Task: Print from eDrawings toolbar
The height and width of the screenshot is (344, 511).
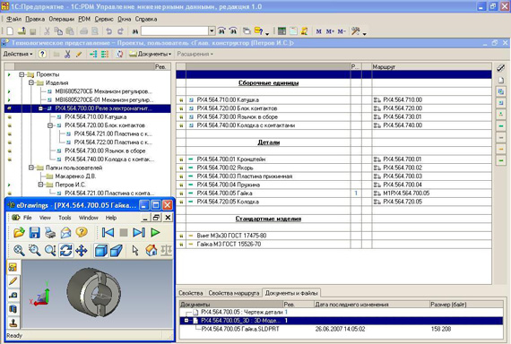Action: [x=50, y=232]
